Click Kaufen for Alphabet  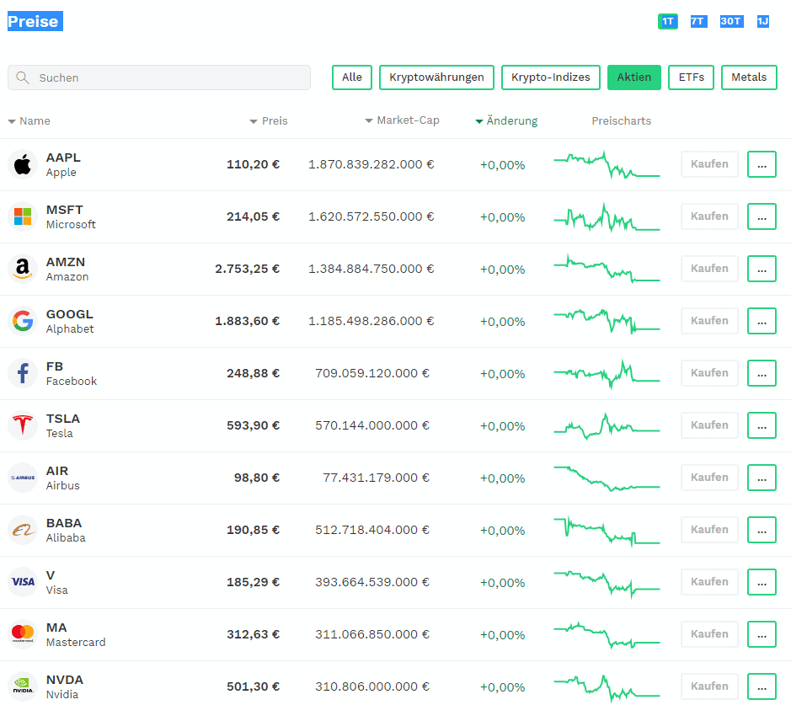click(710, 321)
